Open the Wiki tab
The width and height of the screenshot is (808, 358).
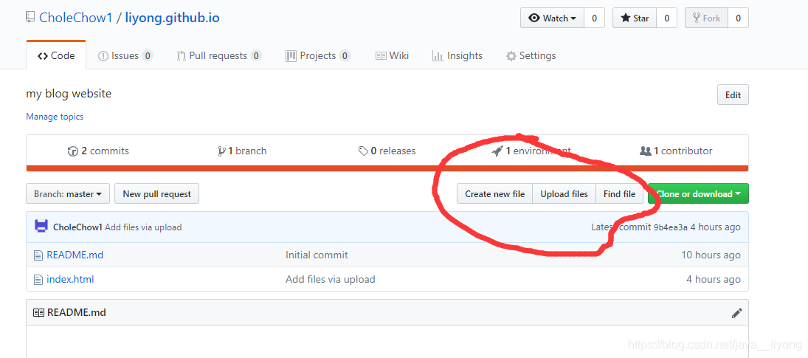click(x=392, y=55)
